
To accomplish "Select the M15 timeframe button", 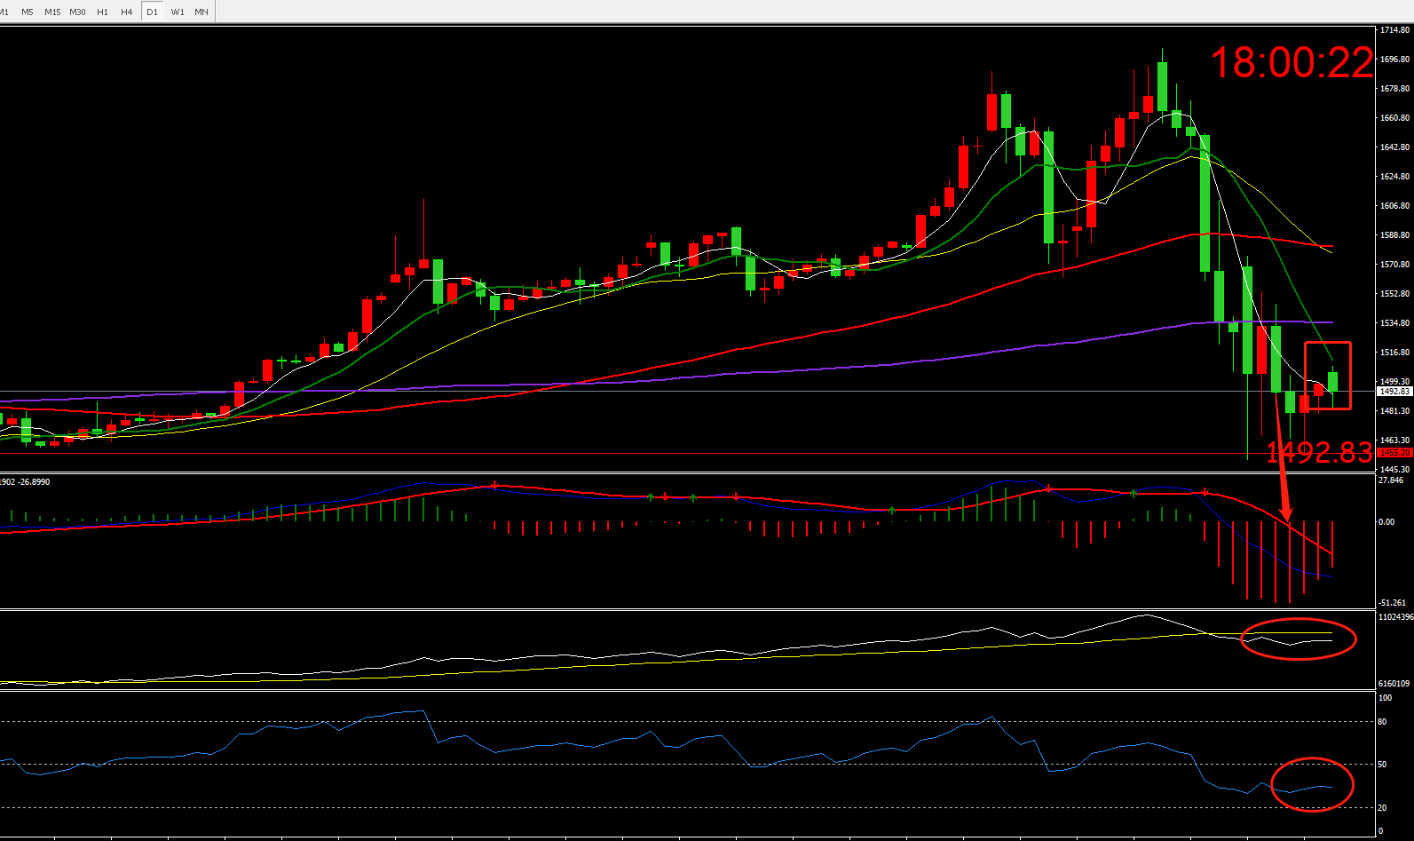I will tap(52, 12).
